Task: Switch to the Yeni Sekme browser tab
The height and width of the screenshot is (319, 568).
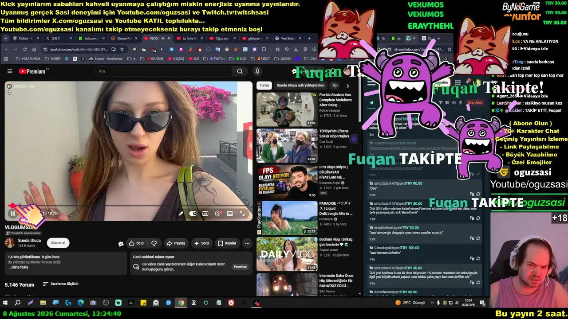Action: click(288, 39)
